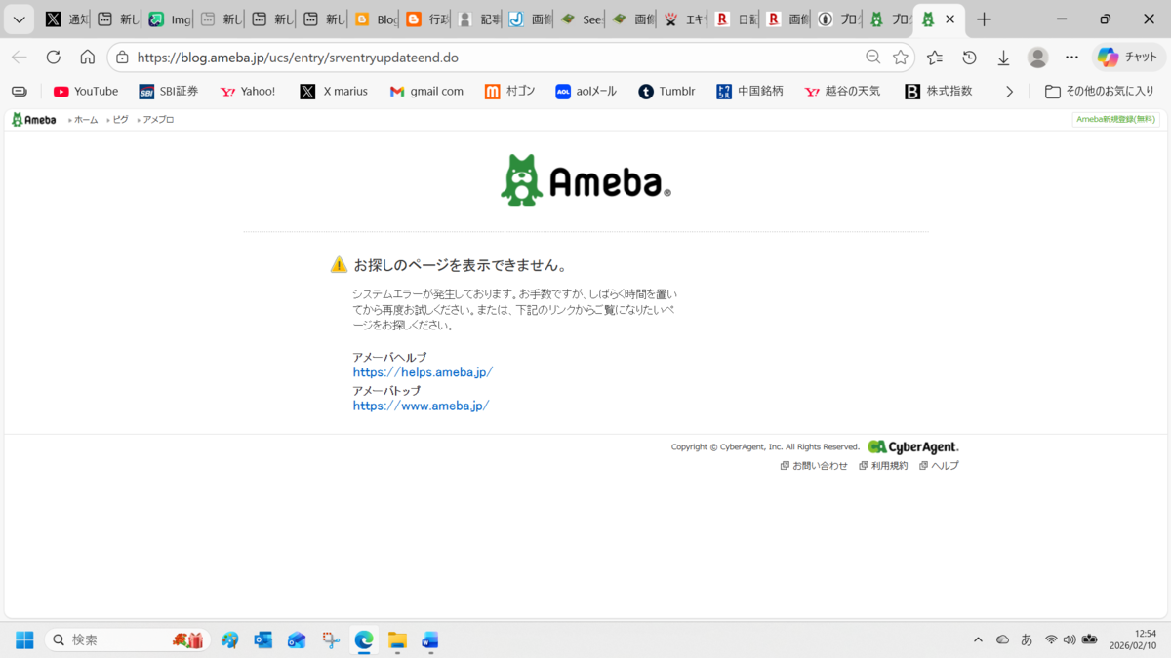Click the site info lock icon
The width and height of the screenshot is (1171, 658).
(122, 58)
